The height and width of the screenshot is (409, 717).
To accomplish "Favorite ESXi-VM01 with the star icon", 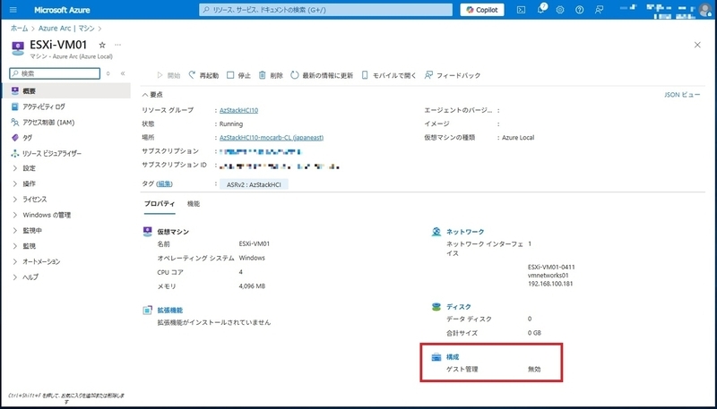I will pos(102,45).
